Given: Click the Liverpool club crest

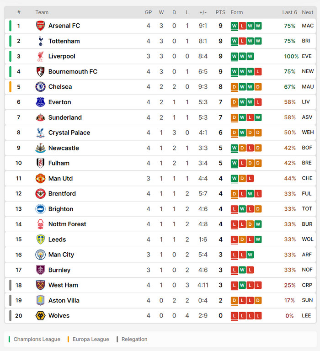Looking at the screenshot, I should (41, 56).
